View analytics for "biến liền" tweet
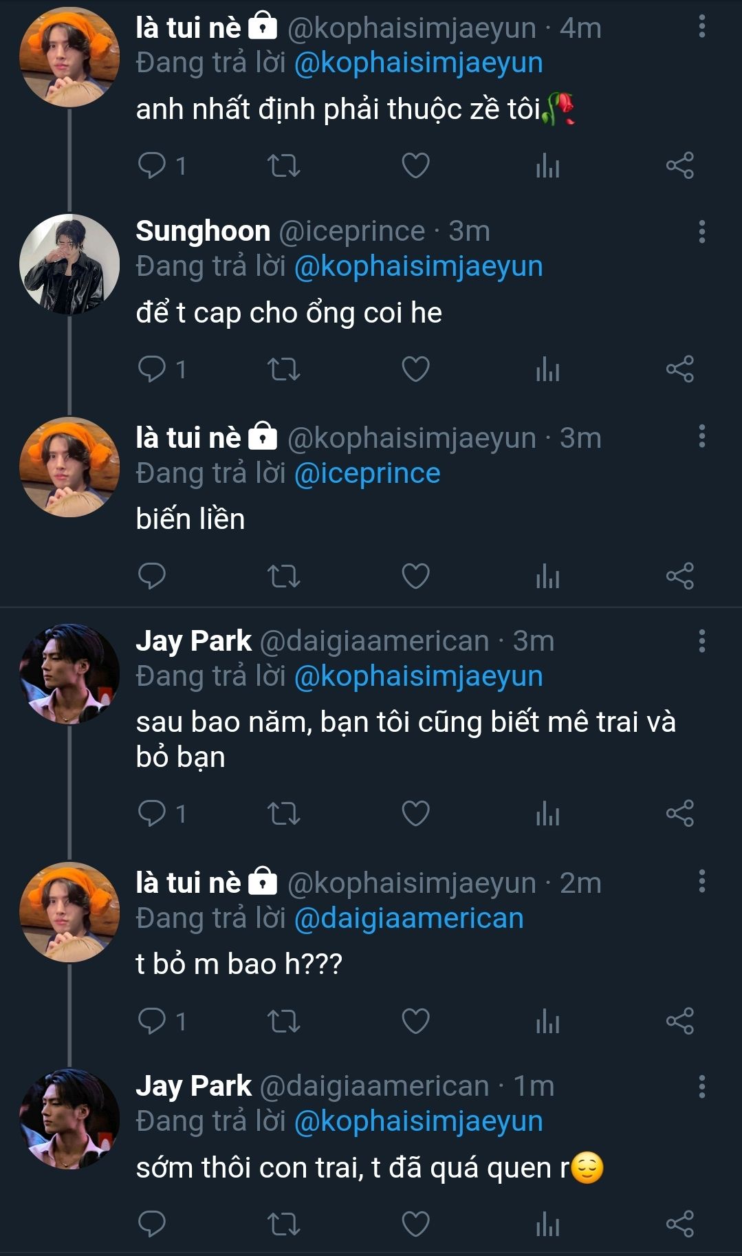This screenshot has height=1256, width=742. (547, 576)
